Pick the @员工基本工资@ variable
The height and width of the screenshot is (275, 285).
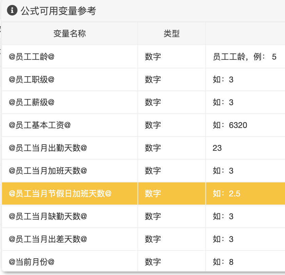point(40,125)
